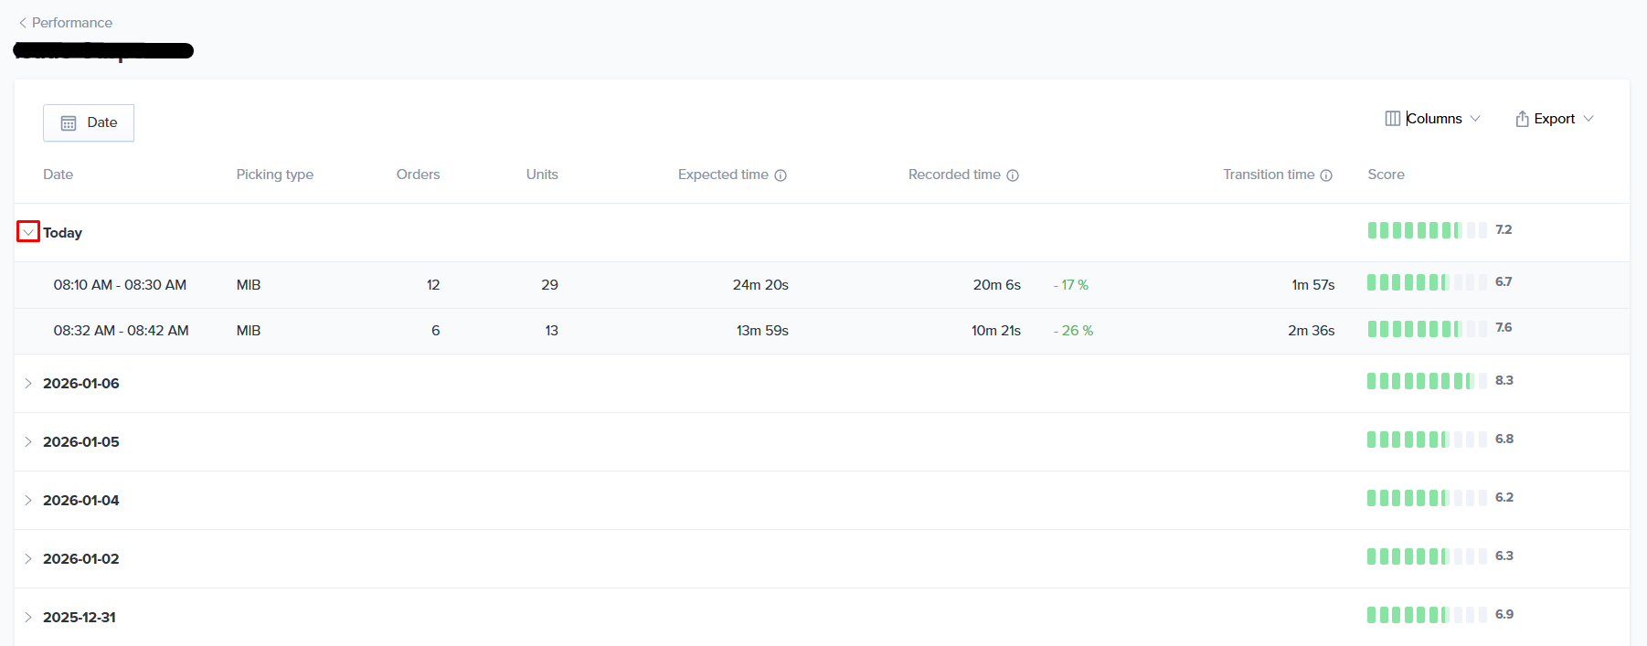Screen dimensions: 1647x646
Task: Expand the 2026-01-06 row
Action: 28,384
